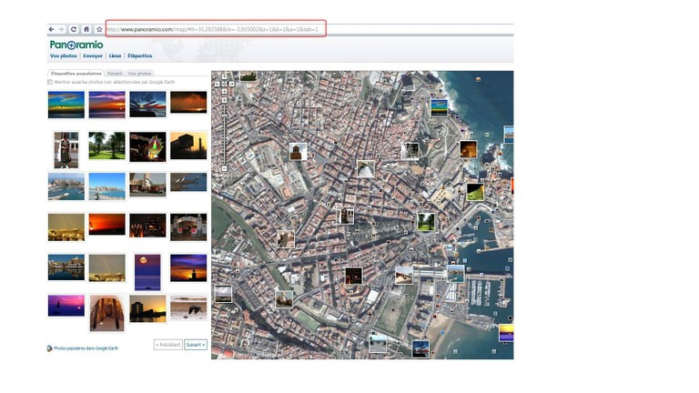Image resolution: width=699 pixels, height=393 pixels.
Task: Reload the page with refresh icon
Action: click(x=75, y=29)
